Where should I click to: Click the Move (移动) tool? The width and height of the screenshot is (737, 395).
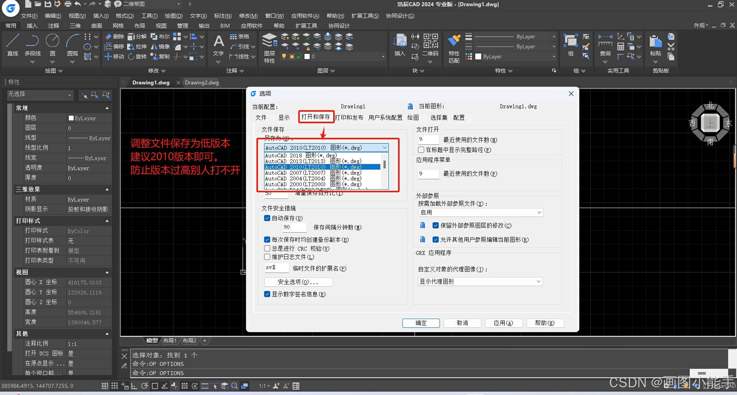coord(114,56)
